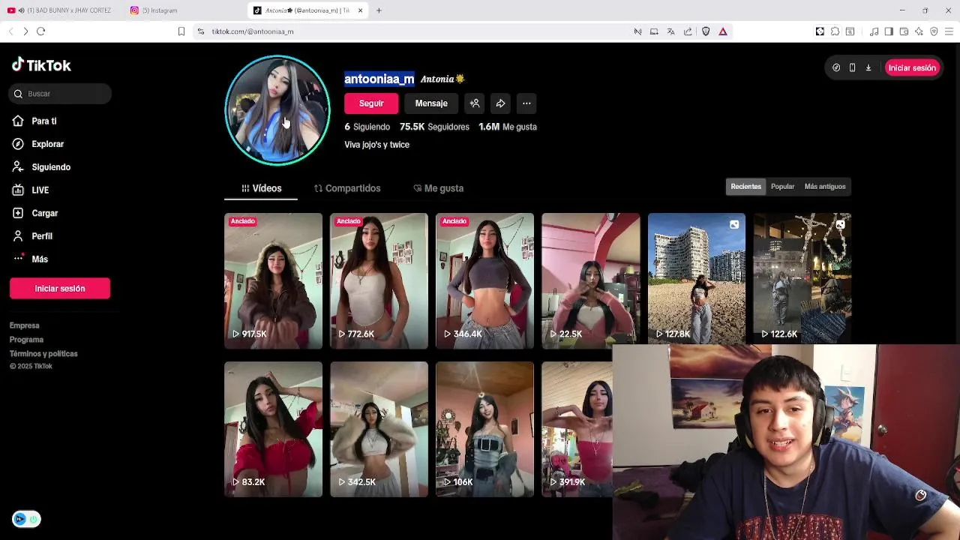
Task: Click the browser share page icon
Action: pyautogui.click(x=688, y=31)
